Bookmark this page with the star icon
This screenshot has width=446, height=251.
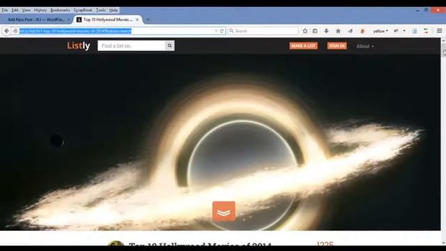(x=305, y=31)
